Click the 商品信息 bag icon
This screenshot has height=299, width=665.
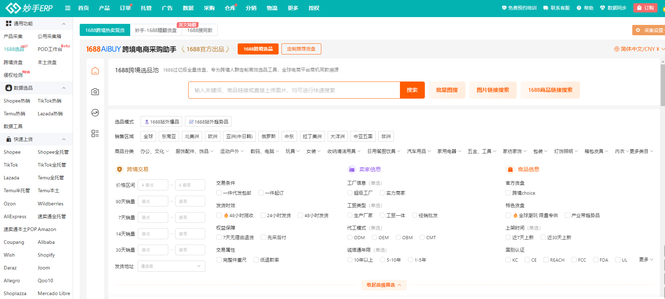(510, 169)
